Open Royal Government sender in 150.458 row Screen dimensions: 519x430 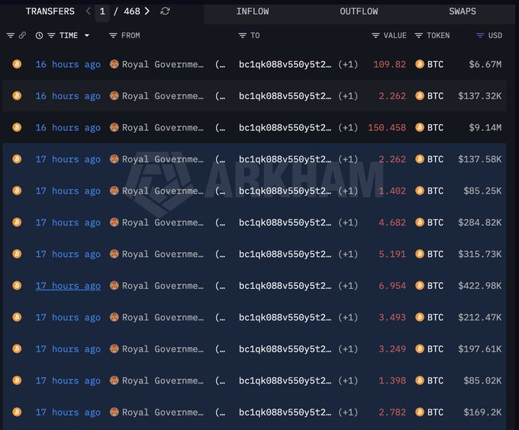point(163,127)
